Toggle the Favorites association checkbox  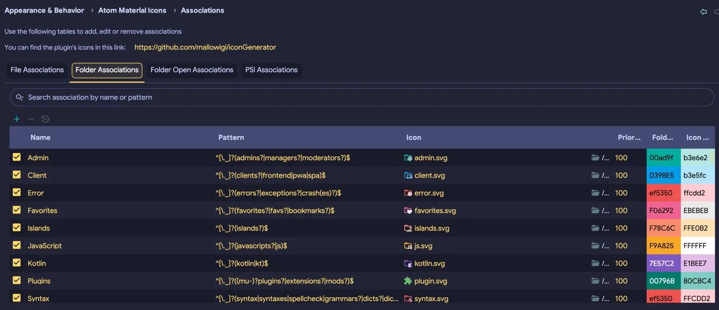17,210
